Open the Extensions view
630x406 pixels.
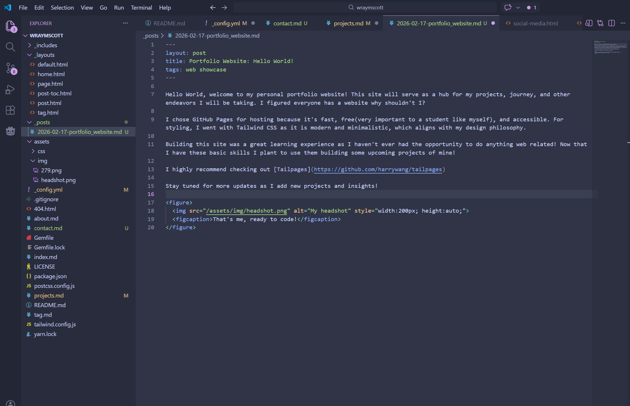click(x=11, y=110)
